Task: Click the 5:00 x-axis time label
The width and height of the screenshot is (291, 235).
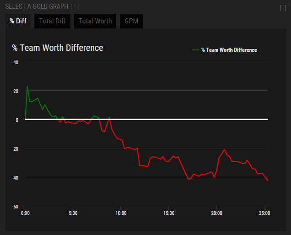Action: [x=73, y=213]
